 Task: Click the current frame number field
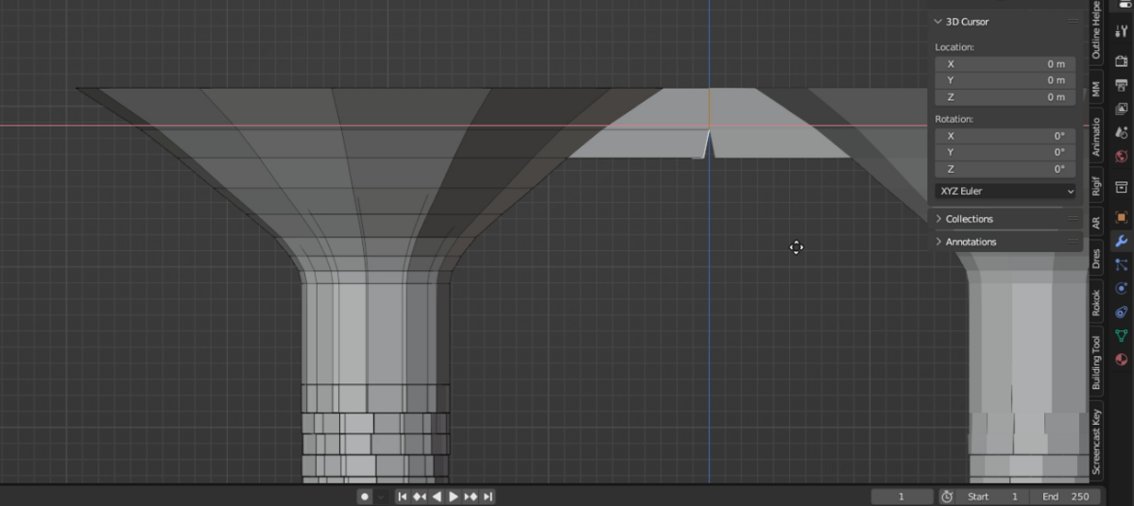click(x=902, y=497)
